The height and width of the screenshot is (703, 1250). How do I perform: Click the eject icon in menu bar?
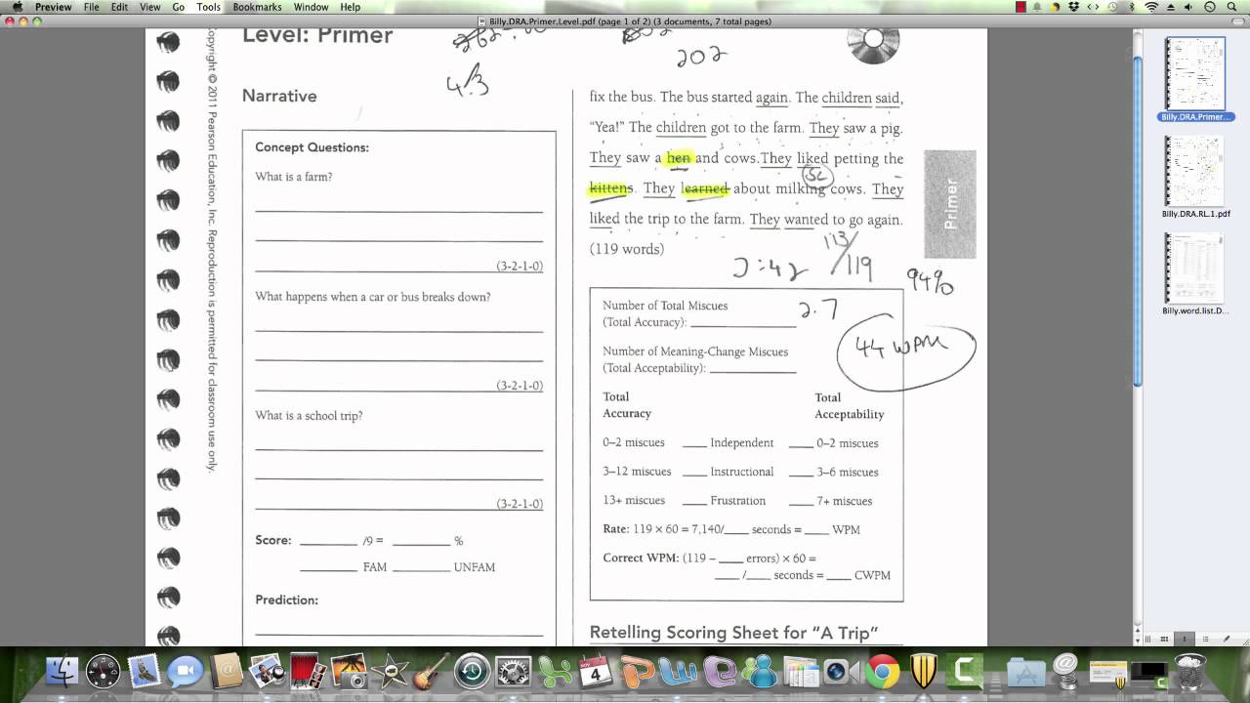(1171, 7)
